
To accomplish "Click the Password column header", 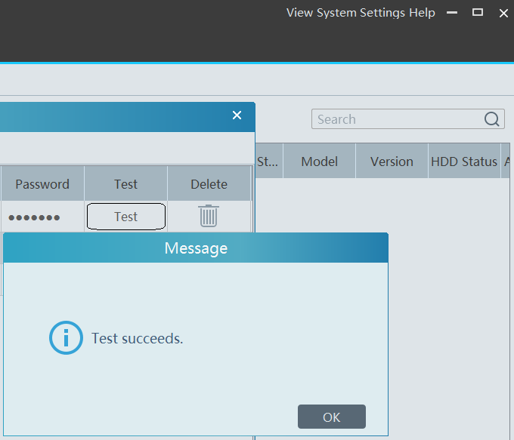I will (x=42, y=184).
